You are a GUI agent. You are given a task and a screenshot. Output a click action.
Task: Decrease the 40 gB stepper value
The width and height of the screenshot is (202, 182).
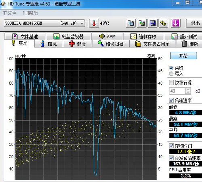coord(188,92)
